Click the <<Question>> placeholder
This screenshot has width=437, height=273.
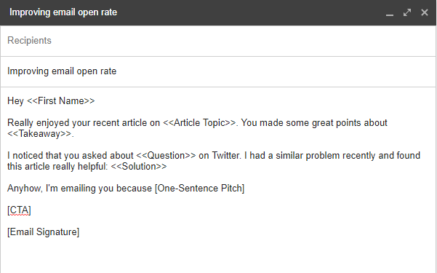pyautogui.click(x=166, y=156)
